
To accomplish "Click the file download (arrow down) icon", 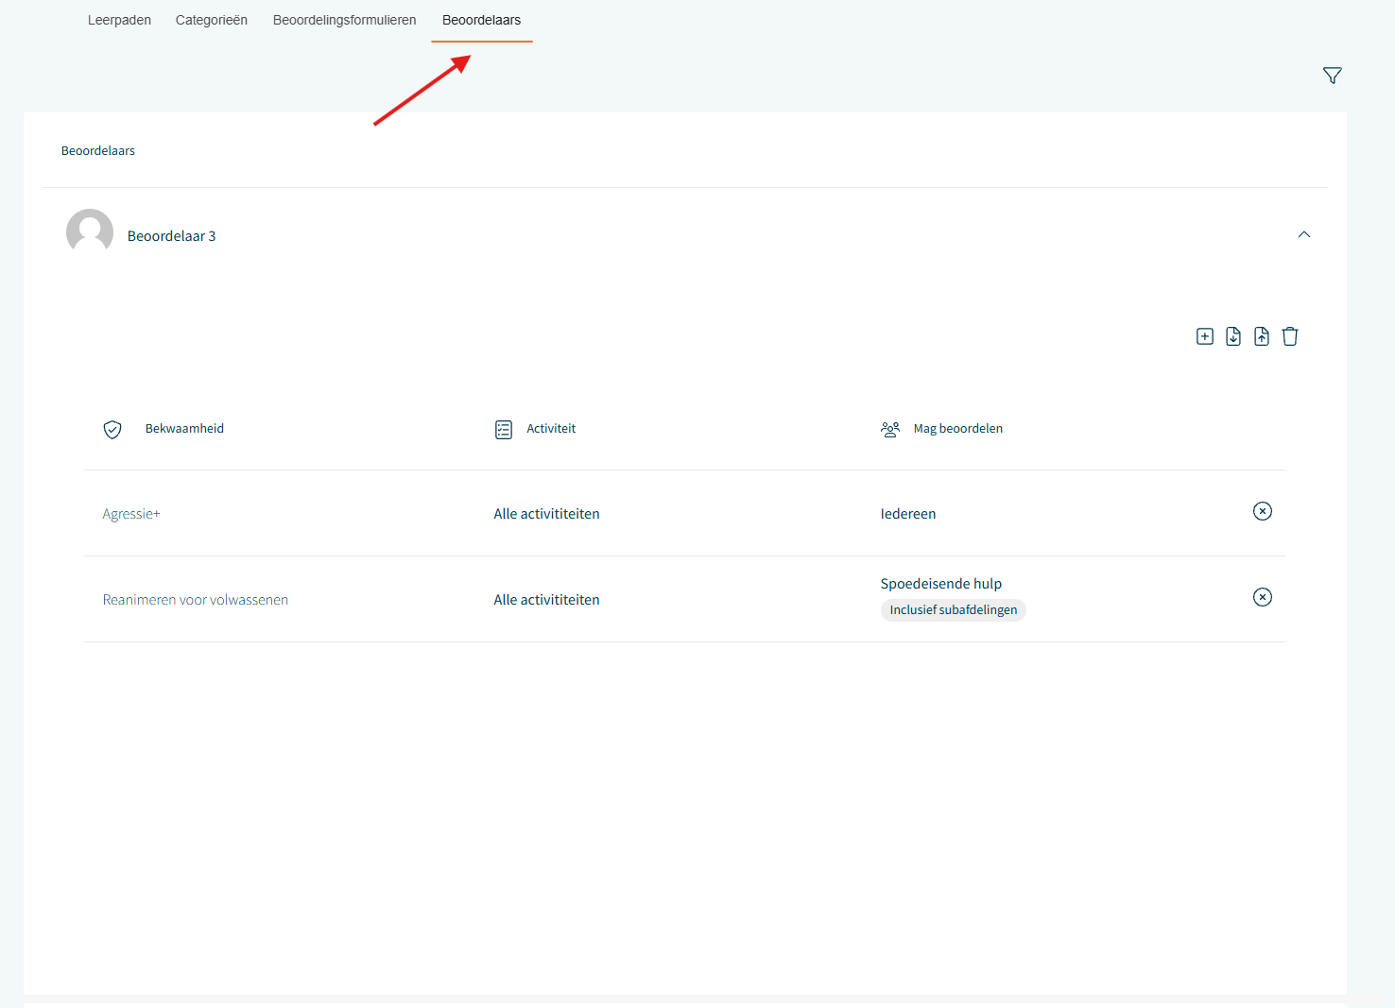I will click(1232, 336).
